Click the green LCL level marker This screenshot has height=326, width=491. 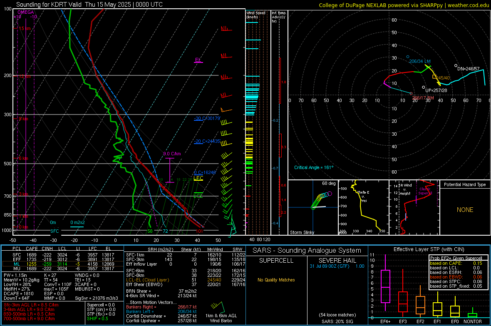(x=198, y=195)
